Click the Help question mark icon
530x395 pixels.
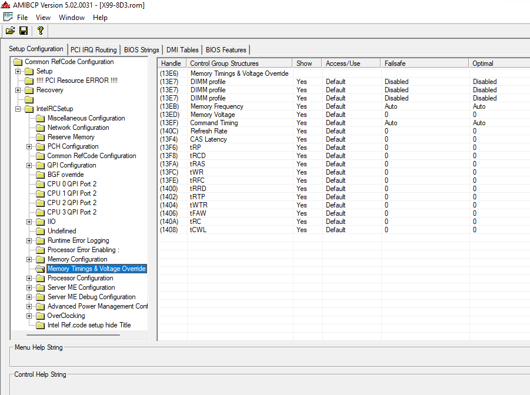point(41,31)
